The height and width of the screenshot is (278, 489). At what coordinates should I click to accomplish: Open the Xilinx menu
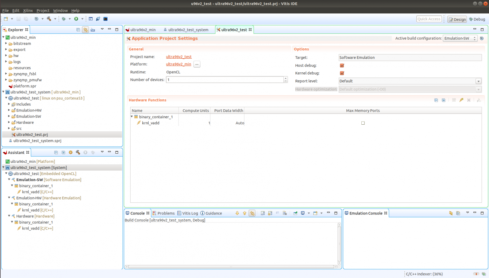pyautogui.click(x=28, y=11)
